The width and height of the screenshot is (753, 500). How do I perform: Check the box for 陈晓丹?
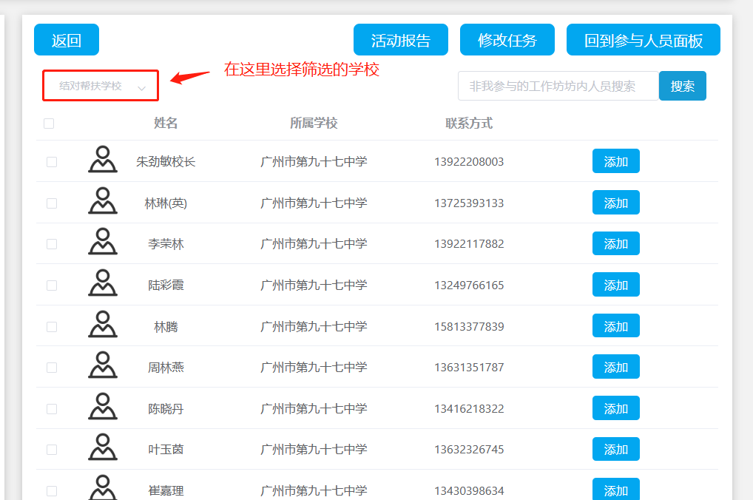point(51,409)
